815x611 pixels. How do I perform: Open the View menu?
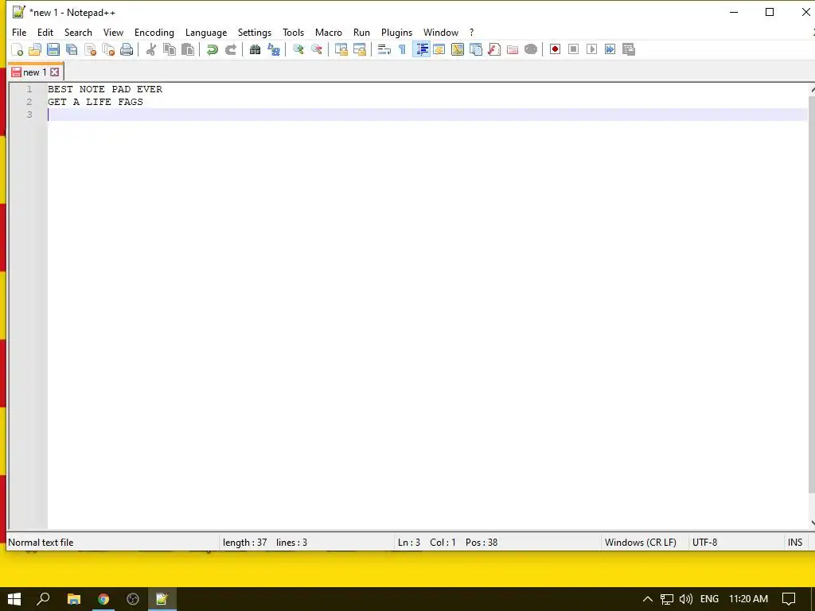click(x=113, y=32)
